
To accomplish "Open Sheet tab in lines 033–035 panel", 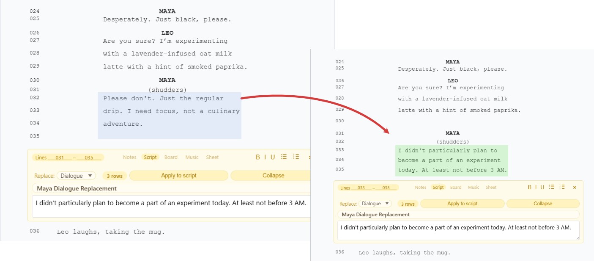I will 491,187.
